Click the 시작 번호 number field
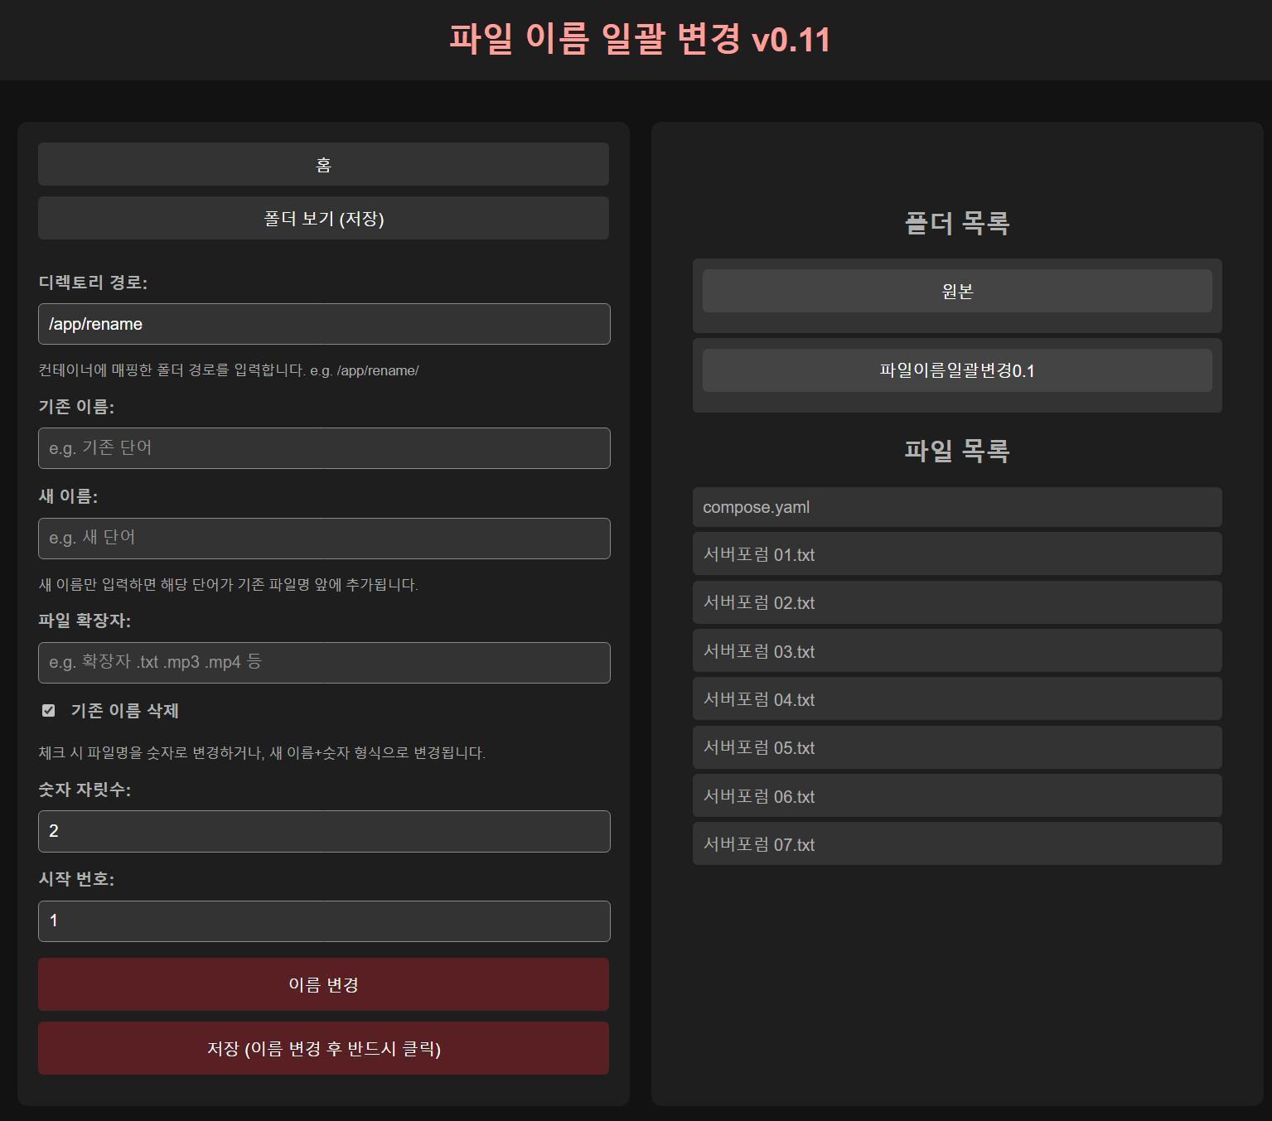The image size is (1272, 1121). (323, 921)
